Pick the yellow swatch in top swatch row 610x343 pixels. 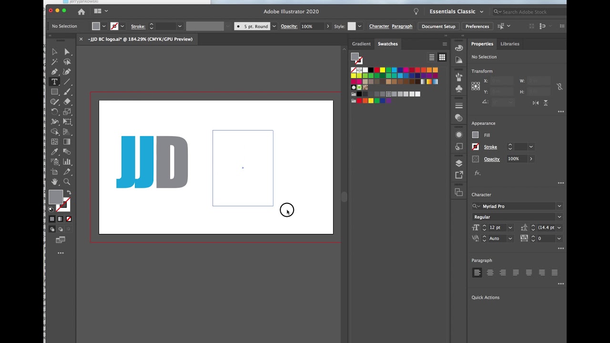point(383,70)
